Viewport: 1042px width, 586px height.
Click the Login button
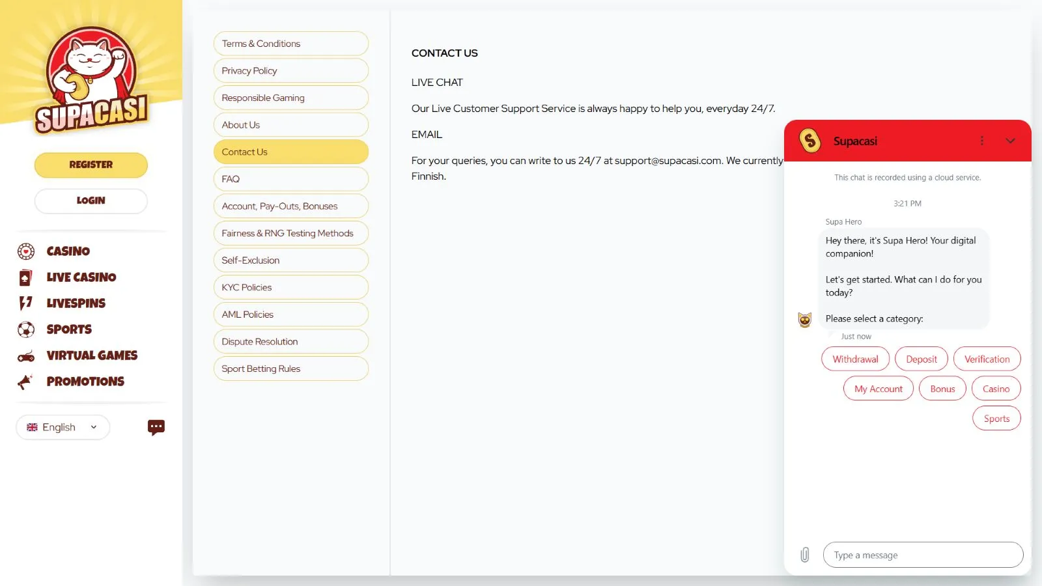coord(91,201)
